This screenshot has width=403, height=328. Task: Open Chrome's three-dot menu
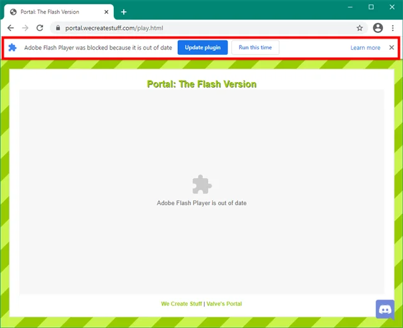click(x=392, y=28)
